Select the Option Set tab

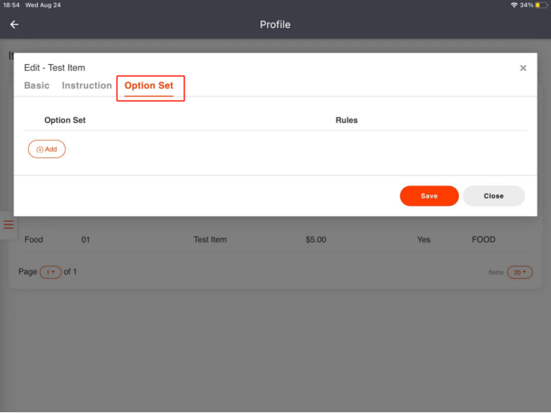pyautogui.click(x=149, y=86)
